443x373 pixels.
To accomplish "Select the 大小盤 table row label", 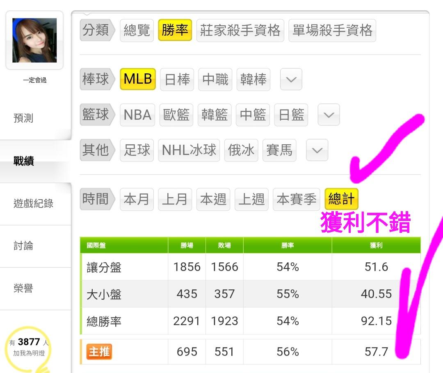I will click(x=104, y=294).
